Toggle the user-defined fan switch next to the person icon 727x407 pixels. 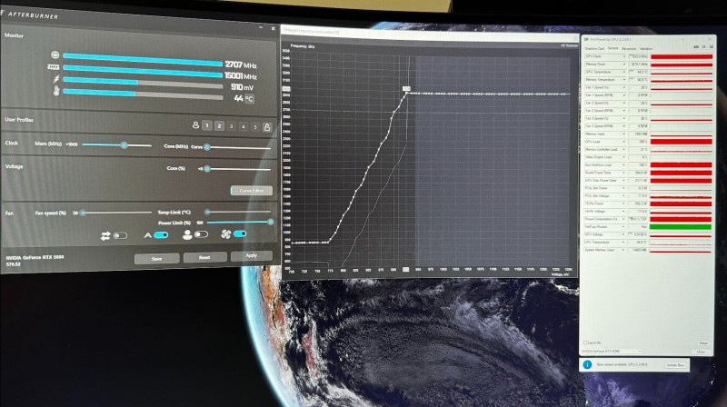click(201, 234)
